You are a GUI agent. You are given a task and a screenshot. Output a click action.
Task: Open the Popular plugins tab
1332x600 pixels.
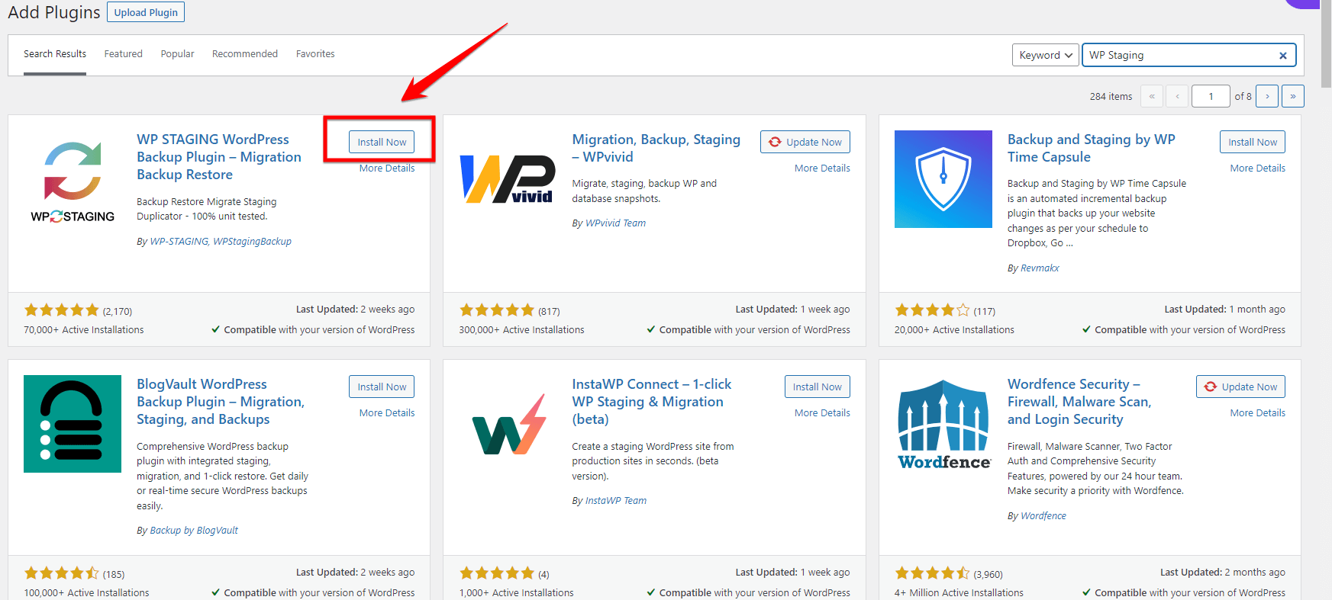point(177,54)
